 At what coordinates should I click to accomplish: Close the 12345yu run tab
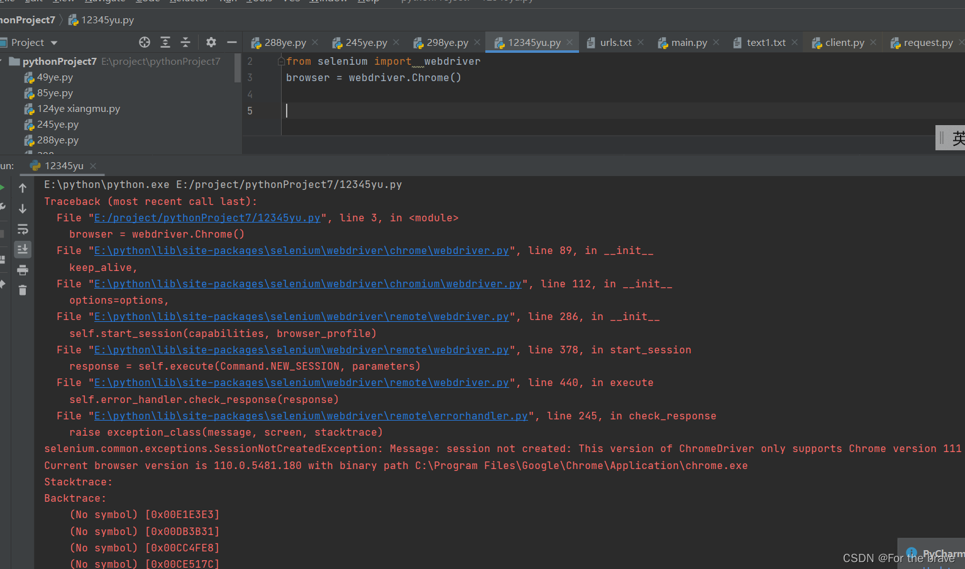coord(93,165)
